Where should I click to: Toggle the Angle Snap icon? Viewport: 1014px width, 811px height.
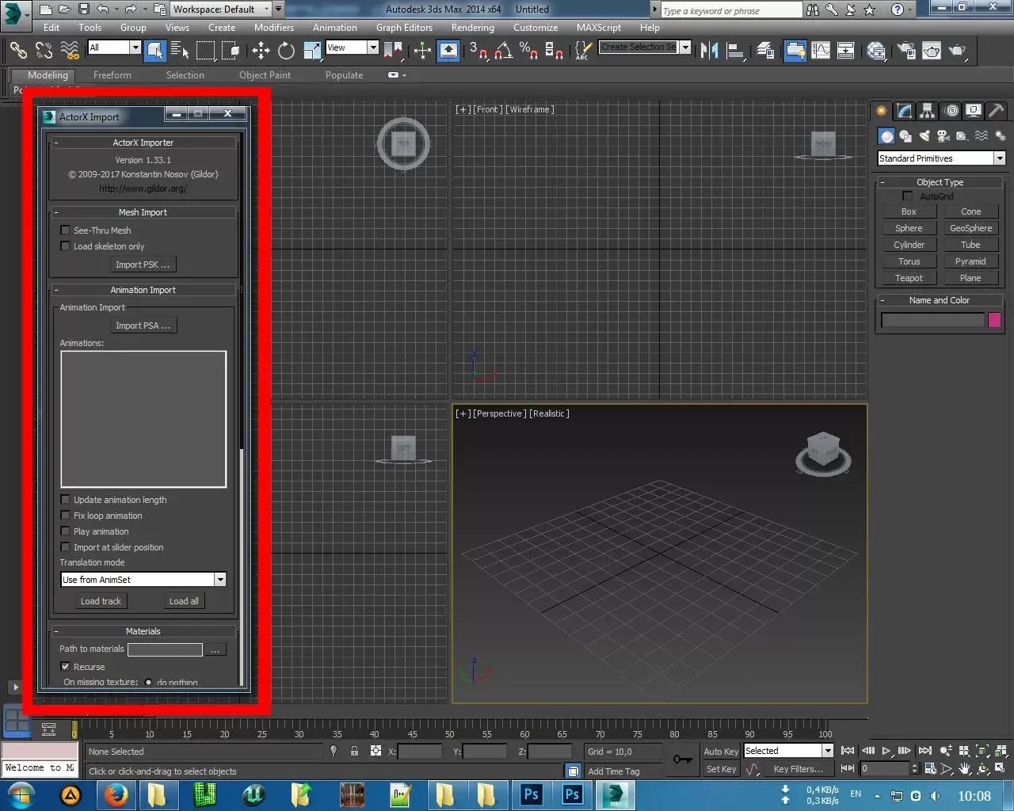click(503, 51)
